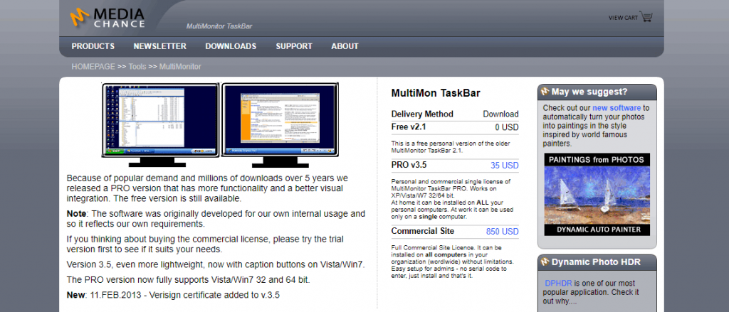Screen dimensions: 729x312
Task: Click the MultiMon TaskBar heading
Action: pos(436,93)
